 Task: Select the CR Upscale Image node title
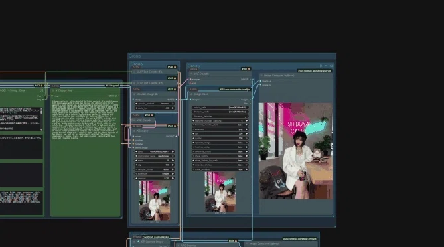152,242
